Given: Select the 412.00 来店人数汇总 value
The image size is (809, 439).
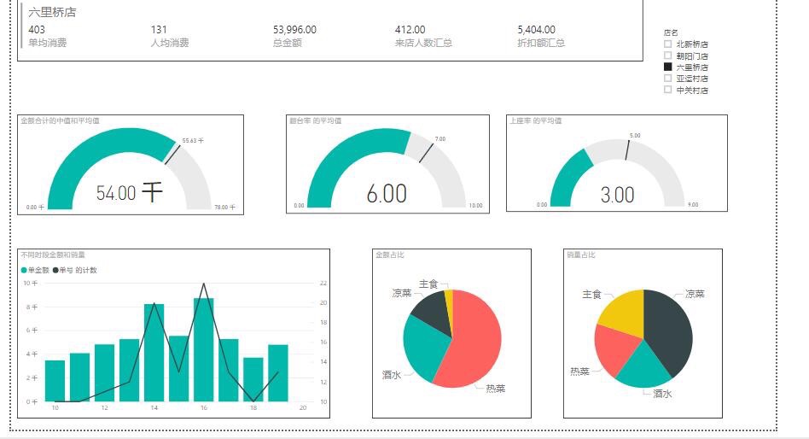Looking at the screenshot, I should pyautogui.click(x=410, y=29).
